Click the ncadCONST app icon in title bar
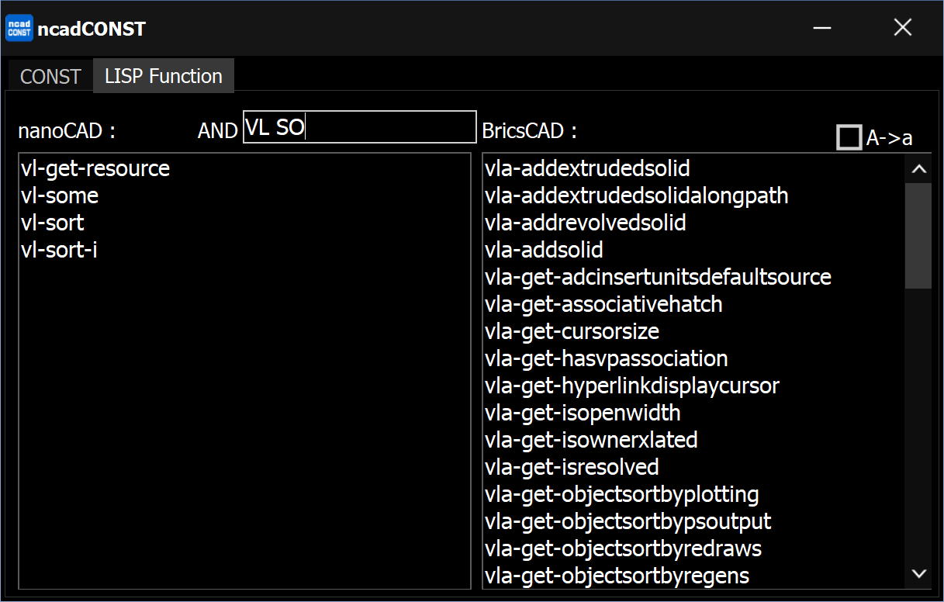Viewport: 944px width, 602px height. (19, 28)
